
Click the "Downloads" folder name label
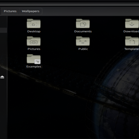(131, 31)
